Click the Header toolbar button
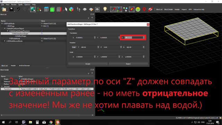222x125 pixels. tap(177, 9)
